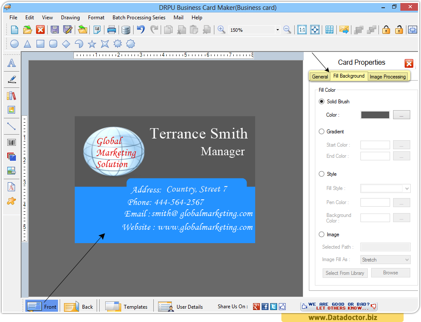Click the 1:1 actual size zoom icon

pos(302,30)
